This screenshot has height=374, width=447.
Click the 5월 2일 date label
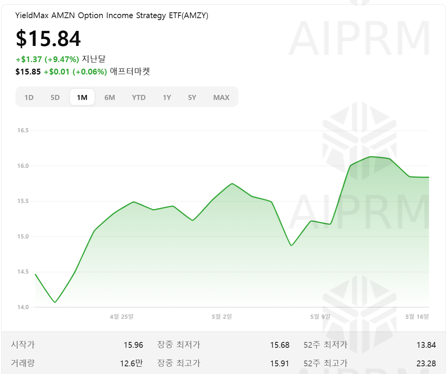pyautogui.click(x=222, y=317)
